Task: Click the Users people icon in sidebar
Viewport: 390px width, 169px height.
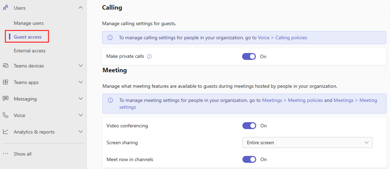Action: coord(6,8)
